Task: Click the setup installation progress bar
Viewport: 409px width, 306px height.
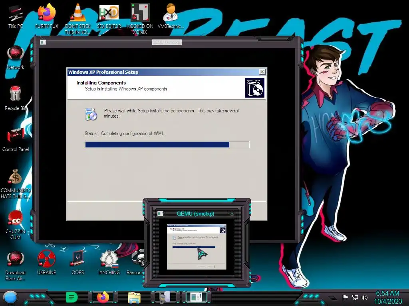Action: click(x=167, y=145)
